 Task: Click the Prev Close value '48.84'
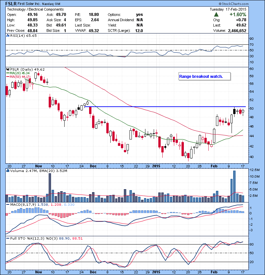[32, 31]
